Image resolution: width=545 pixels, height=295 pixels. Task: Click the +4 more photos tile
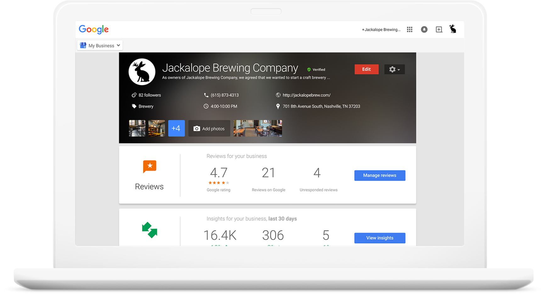177,128
